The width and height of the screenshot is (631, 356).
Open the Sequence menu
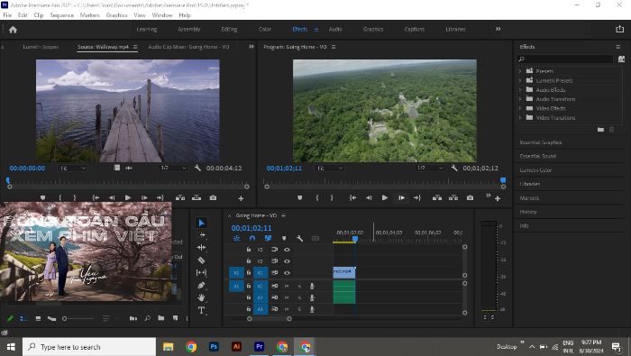[x=61, y=15]
